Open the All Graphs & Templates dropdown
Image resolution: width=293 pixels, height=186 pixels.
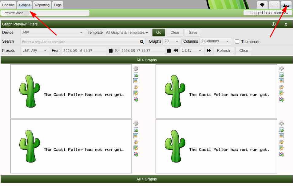pos(127,33)
